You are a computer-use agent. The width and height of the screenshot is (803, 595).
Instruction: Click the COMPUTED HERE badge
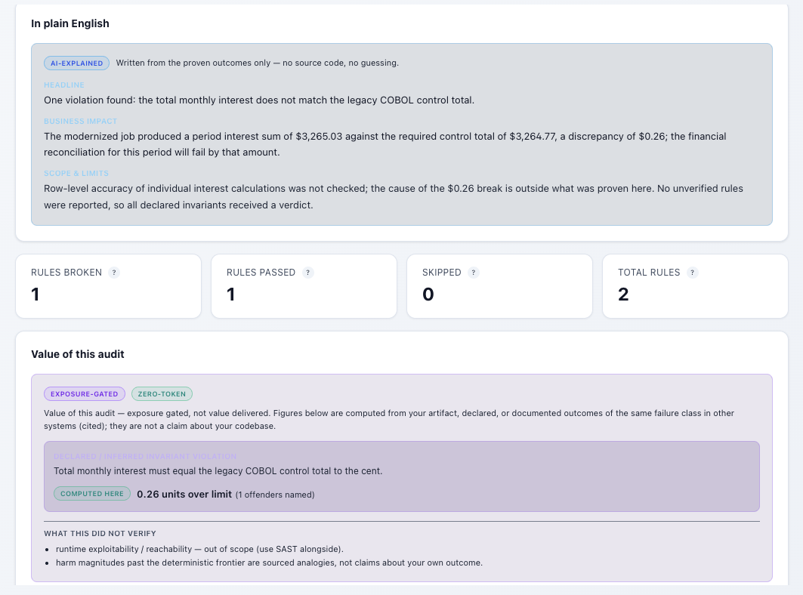pyautogui.click(x=92, y=494)
